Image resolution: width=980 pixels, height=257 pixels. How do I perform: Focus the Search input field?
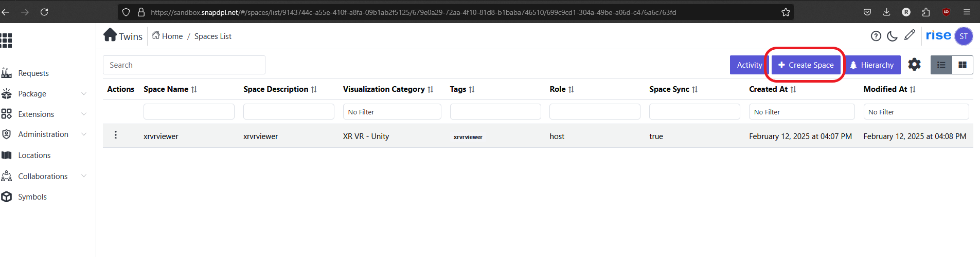pyautogui.click(x=184, y=65)
